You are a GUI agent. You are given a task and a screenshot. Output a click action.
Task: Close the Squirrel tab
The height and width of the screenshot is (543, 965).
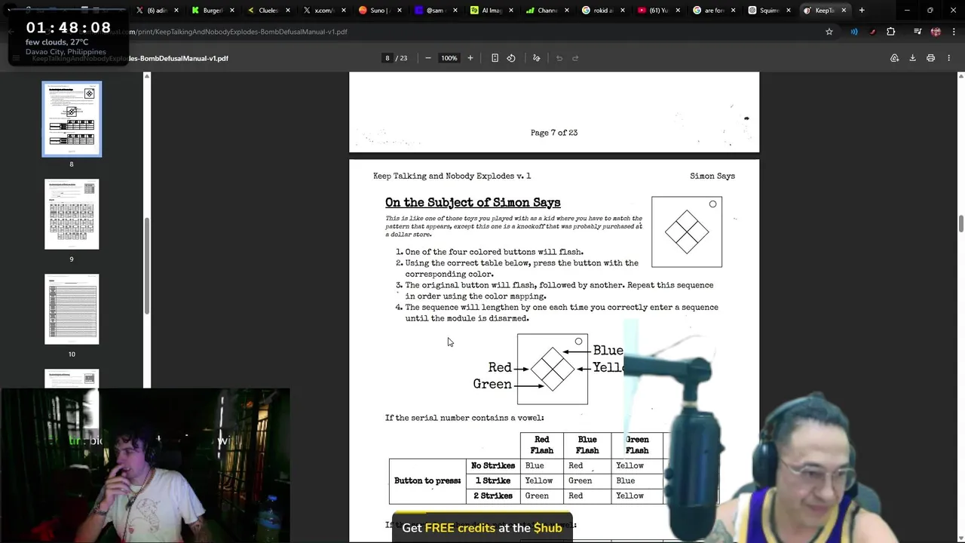tap(788, 11)
